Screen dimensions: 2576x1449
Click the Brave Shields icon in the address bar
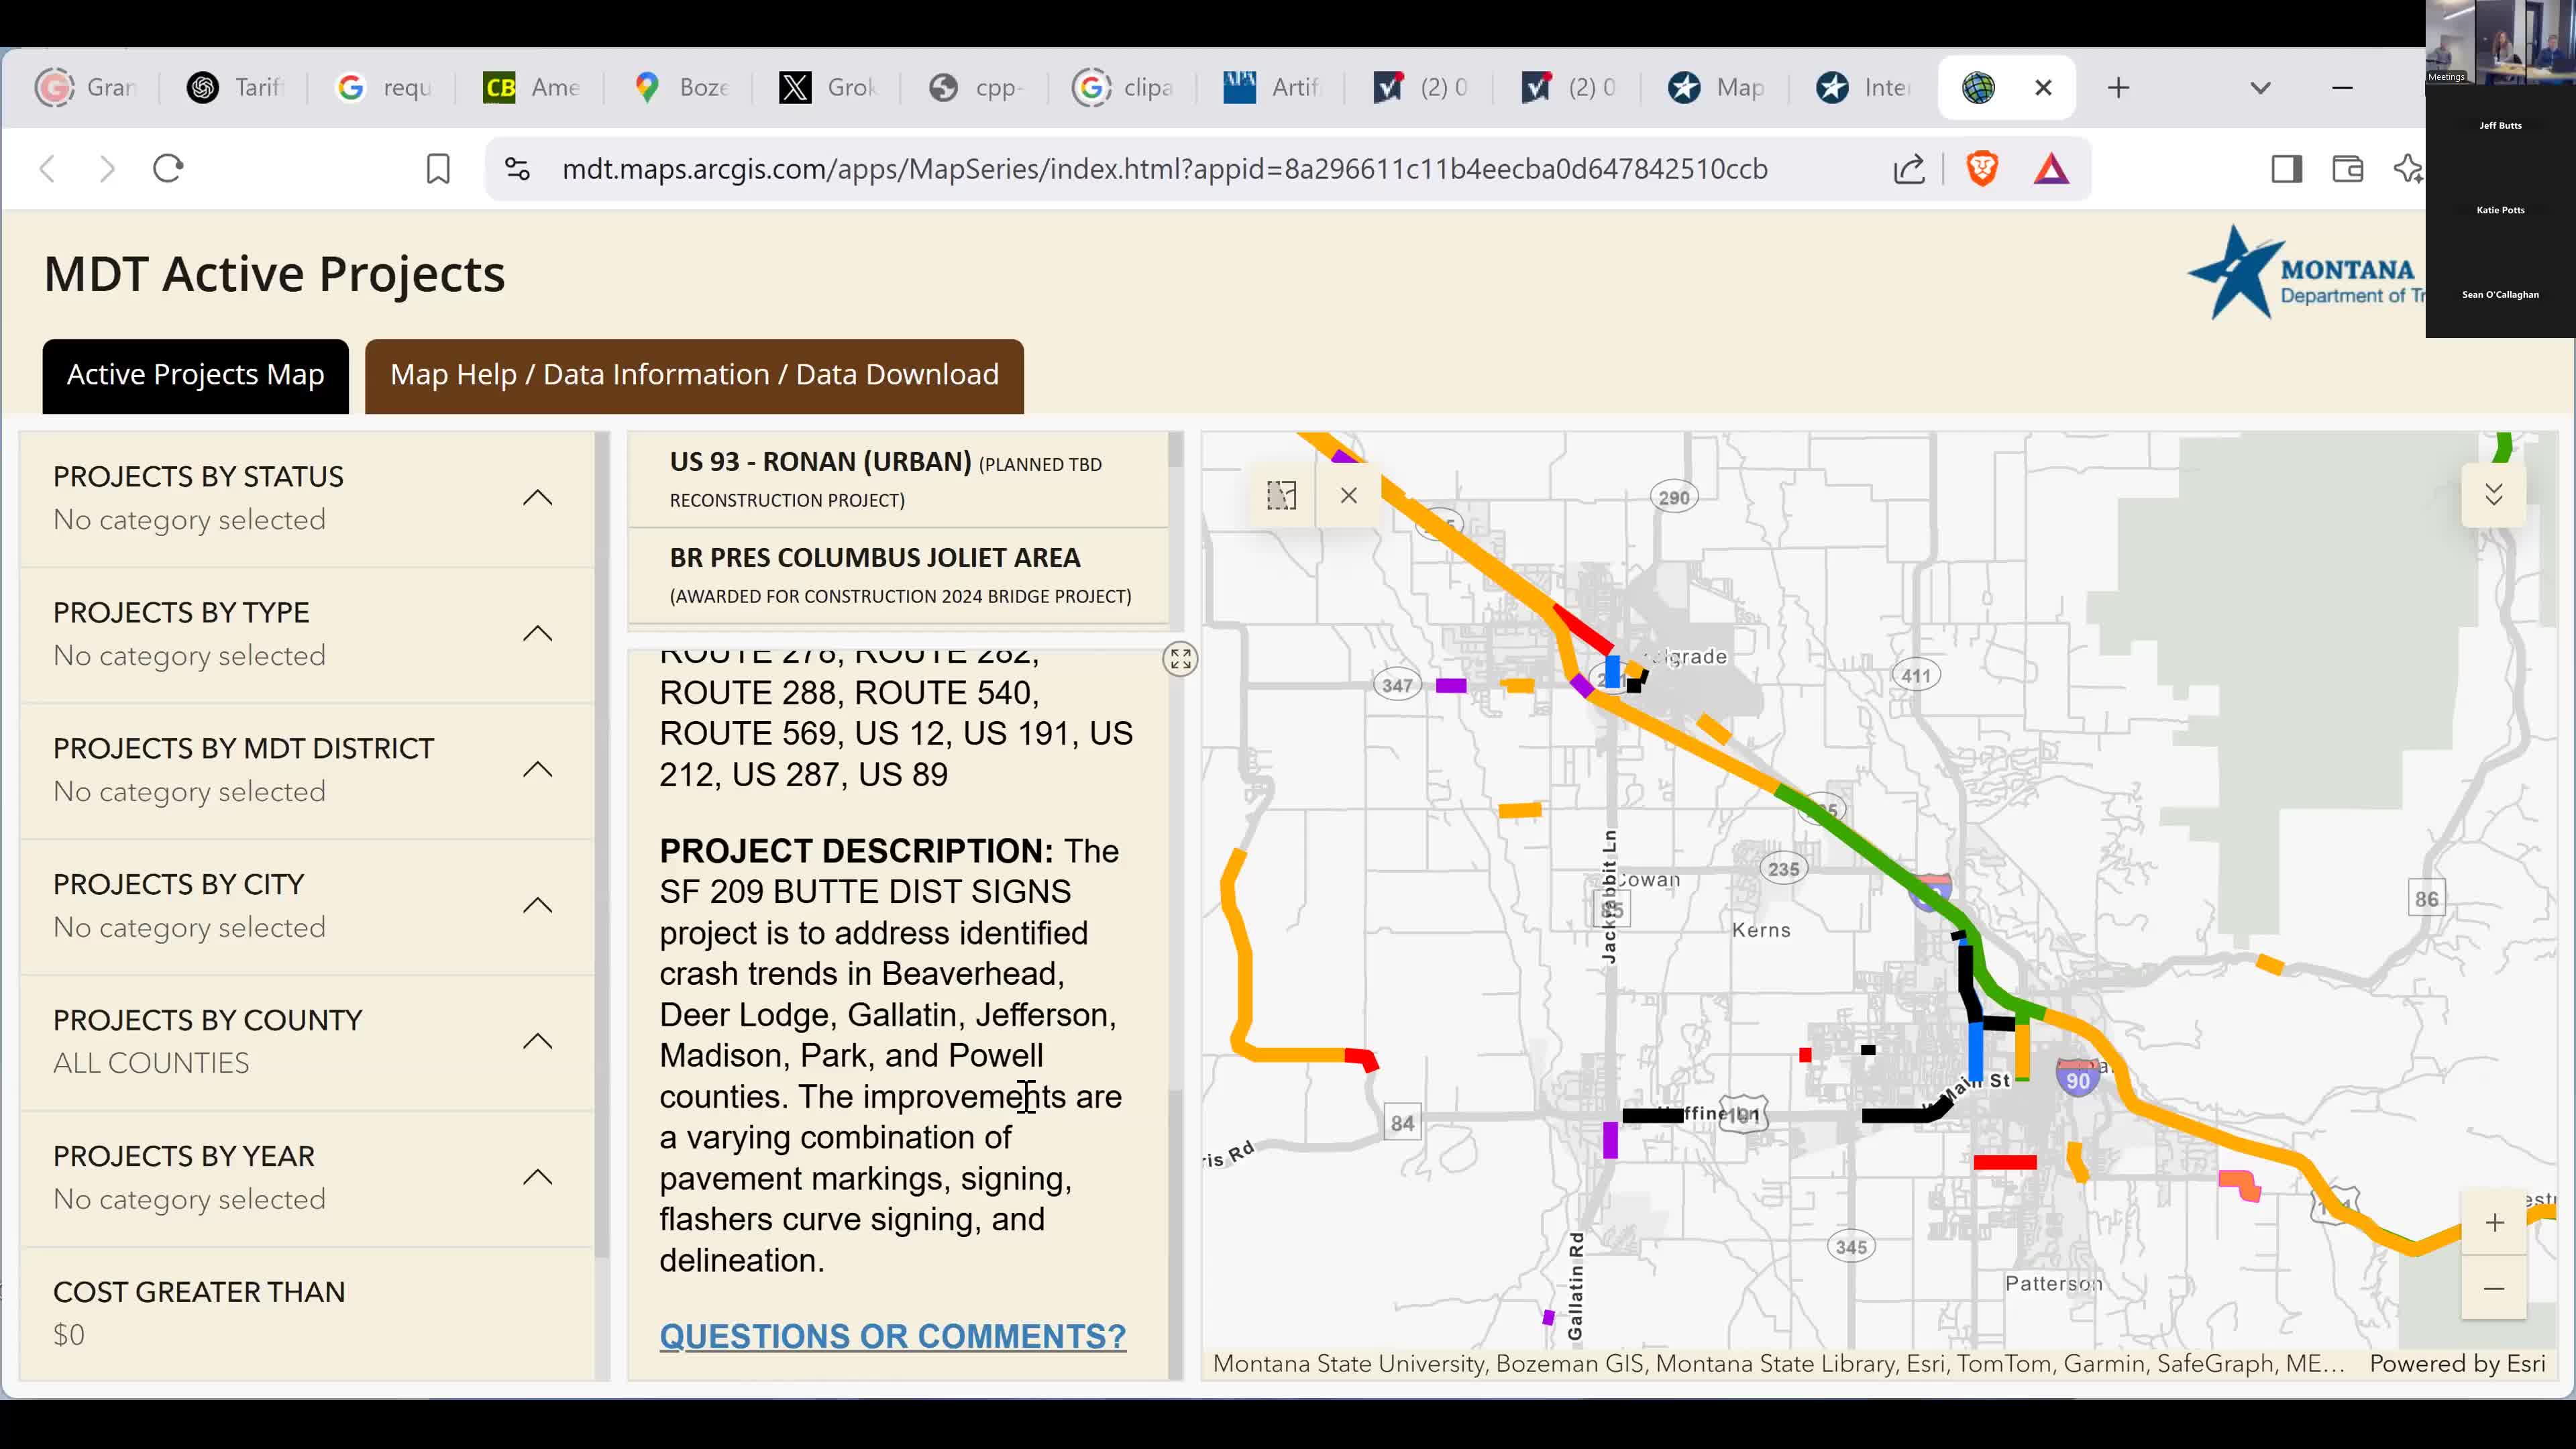click(1981, 168)
